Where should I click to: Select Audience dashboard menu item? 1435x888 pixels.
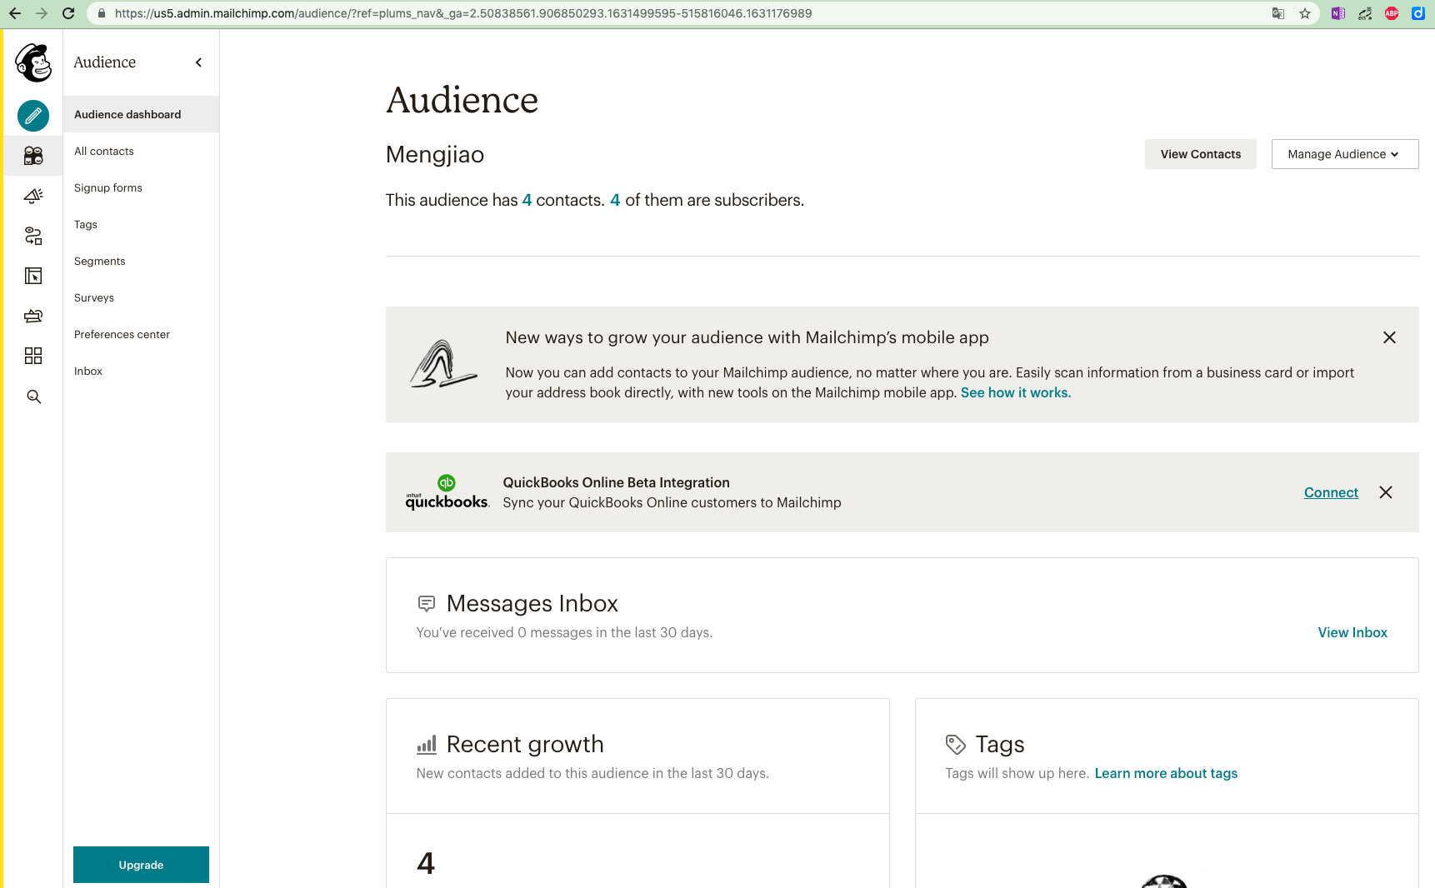pos(141,114)
